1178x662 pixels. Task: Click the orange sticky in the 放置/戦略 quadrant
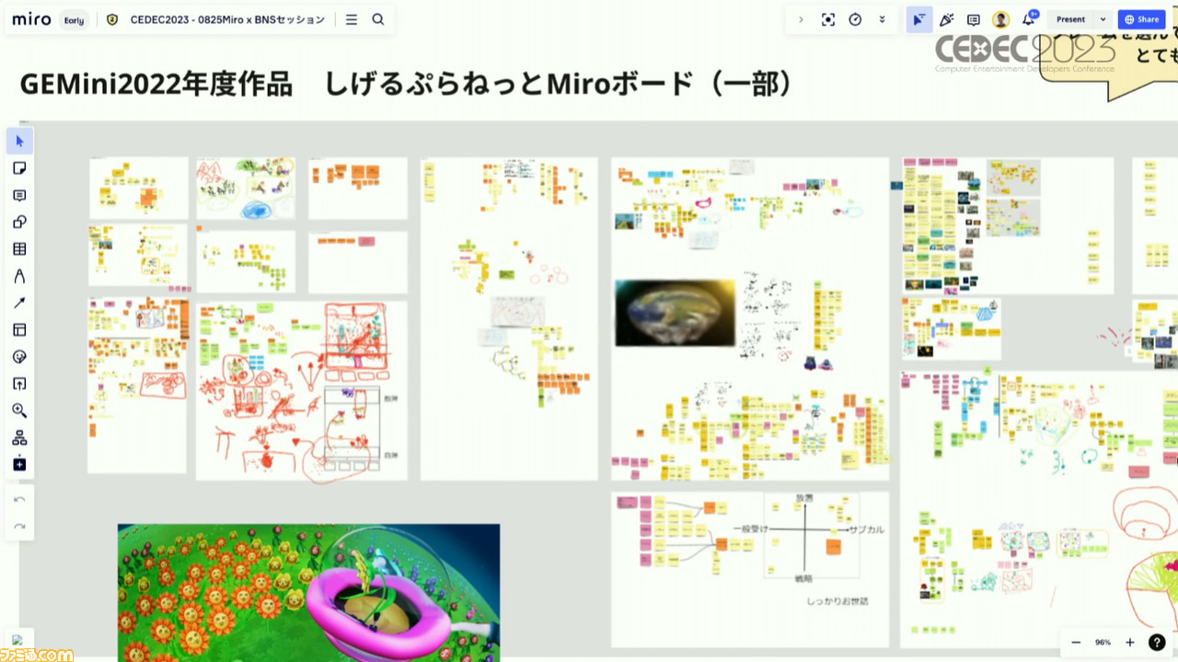[x=833, y=546]
